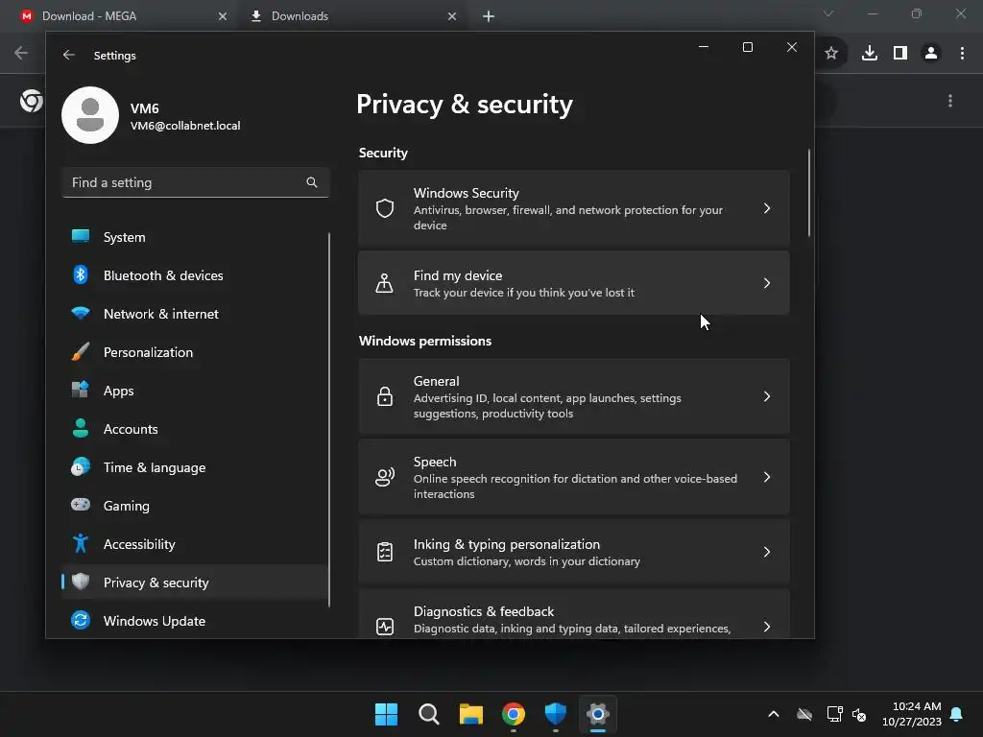
Task: Open Chrome three-dot menu
Action: [962, 54]
